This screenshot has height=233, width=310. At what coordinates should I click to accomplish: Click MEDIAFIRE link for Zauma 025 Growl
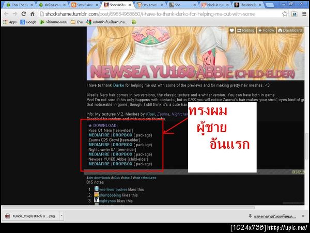99,145
